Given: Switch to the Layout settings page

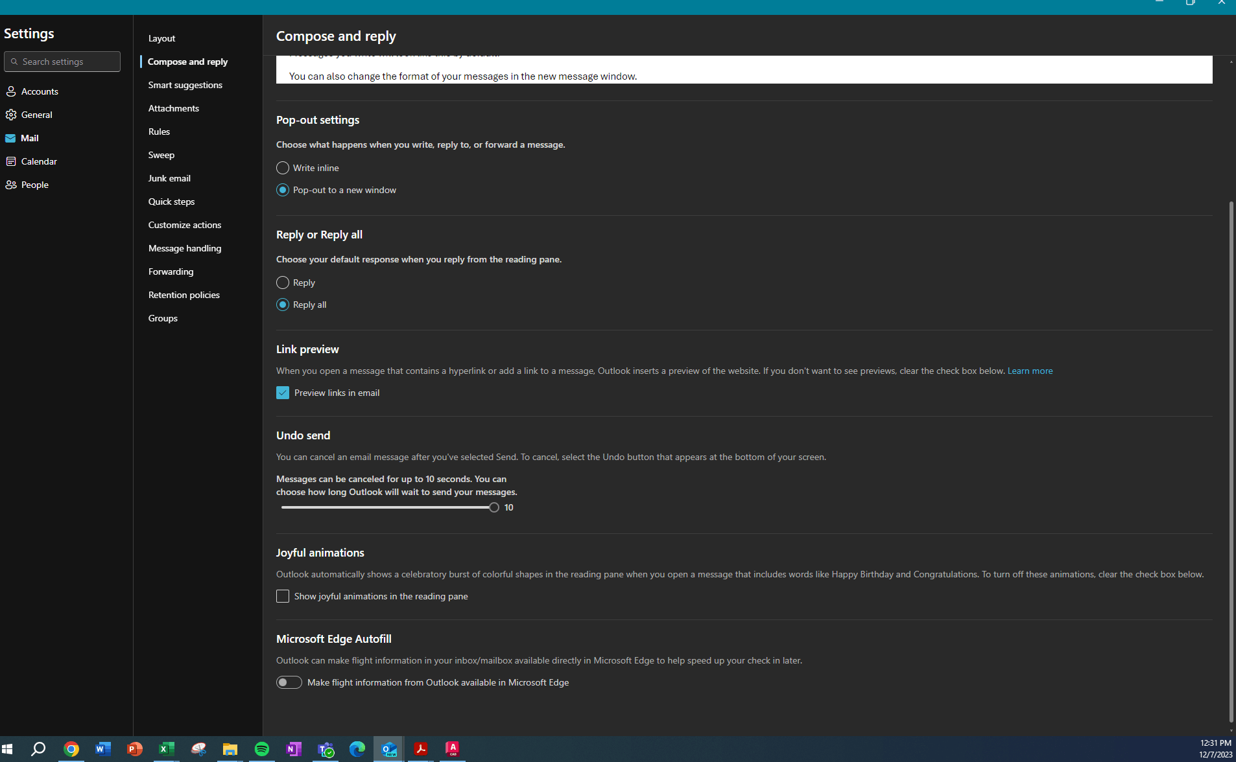Looking at the screenshot, I should point(161,38).
